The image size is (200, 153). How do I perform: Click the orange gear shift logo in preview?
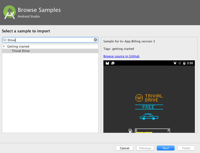click(139, 98)
